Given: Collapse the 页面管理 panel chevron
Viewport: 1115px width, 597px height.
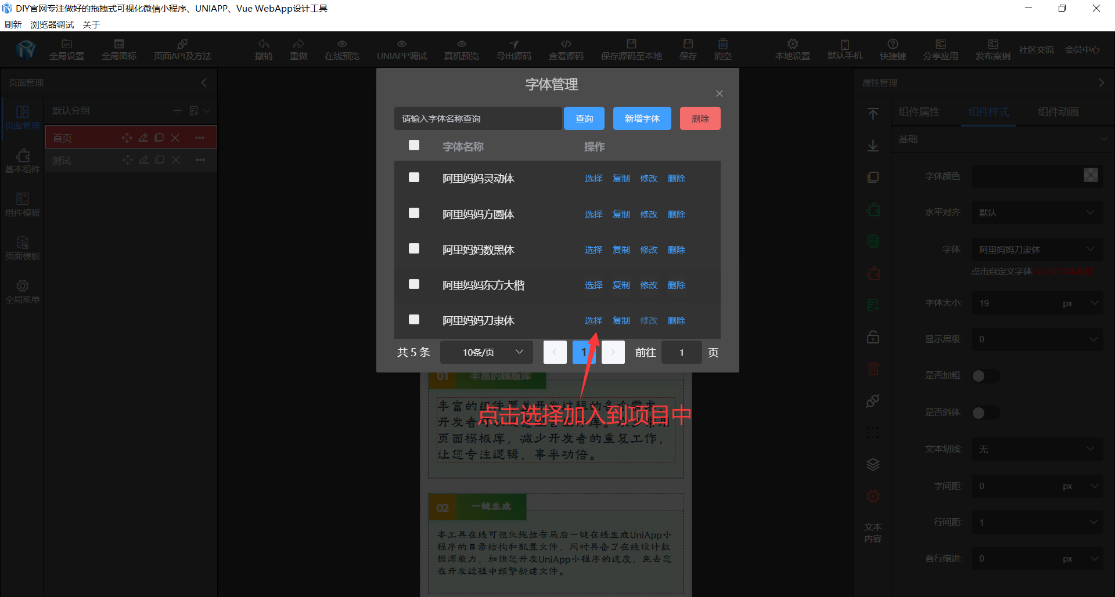Looking at the screenshot, I should (x=204, y=82).
